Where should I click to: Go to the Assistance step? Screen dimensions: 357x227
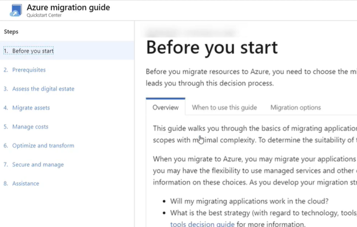[25, 184]
